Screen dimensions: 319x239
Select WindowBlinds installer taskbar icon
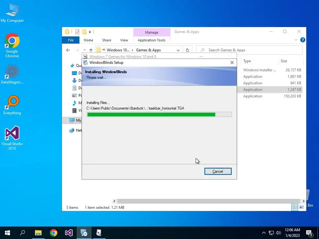pyautogui.click(x=84, y=233)
